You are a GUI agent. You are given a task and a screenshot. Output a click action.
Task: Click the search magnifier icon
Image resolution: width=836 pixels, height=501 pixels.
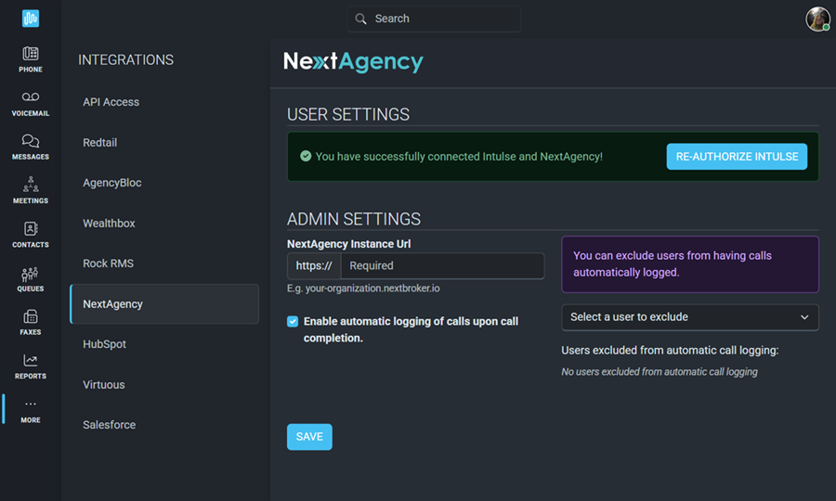click(361, 19)
